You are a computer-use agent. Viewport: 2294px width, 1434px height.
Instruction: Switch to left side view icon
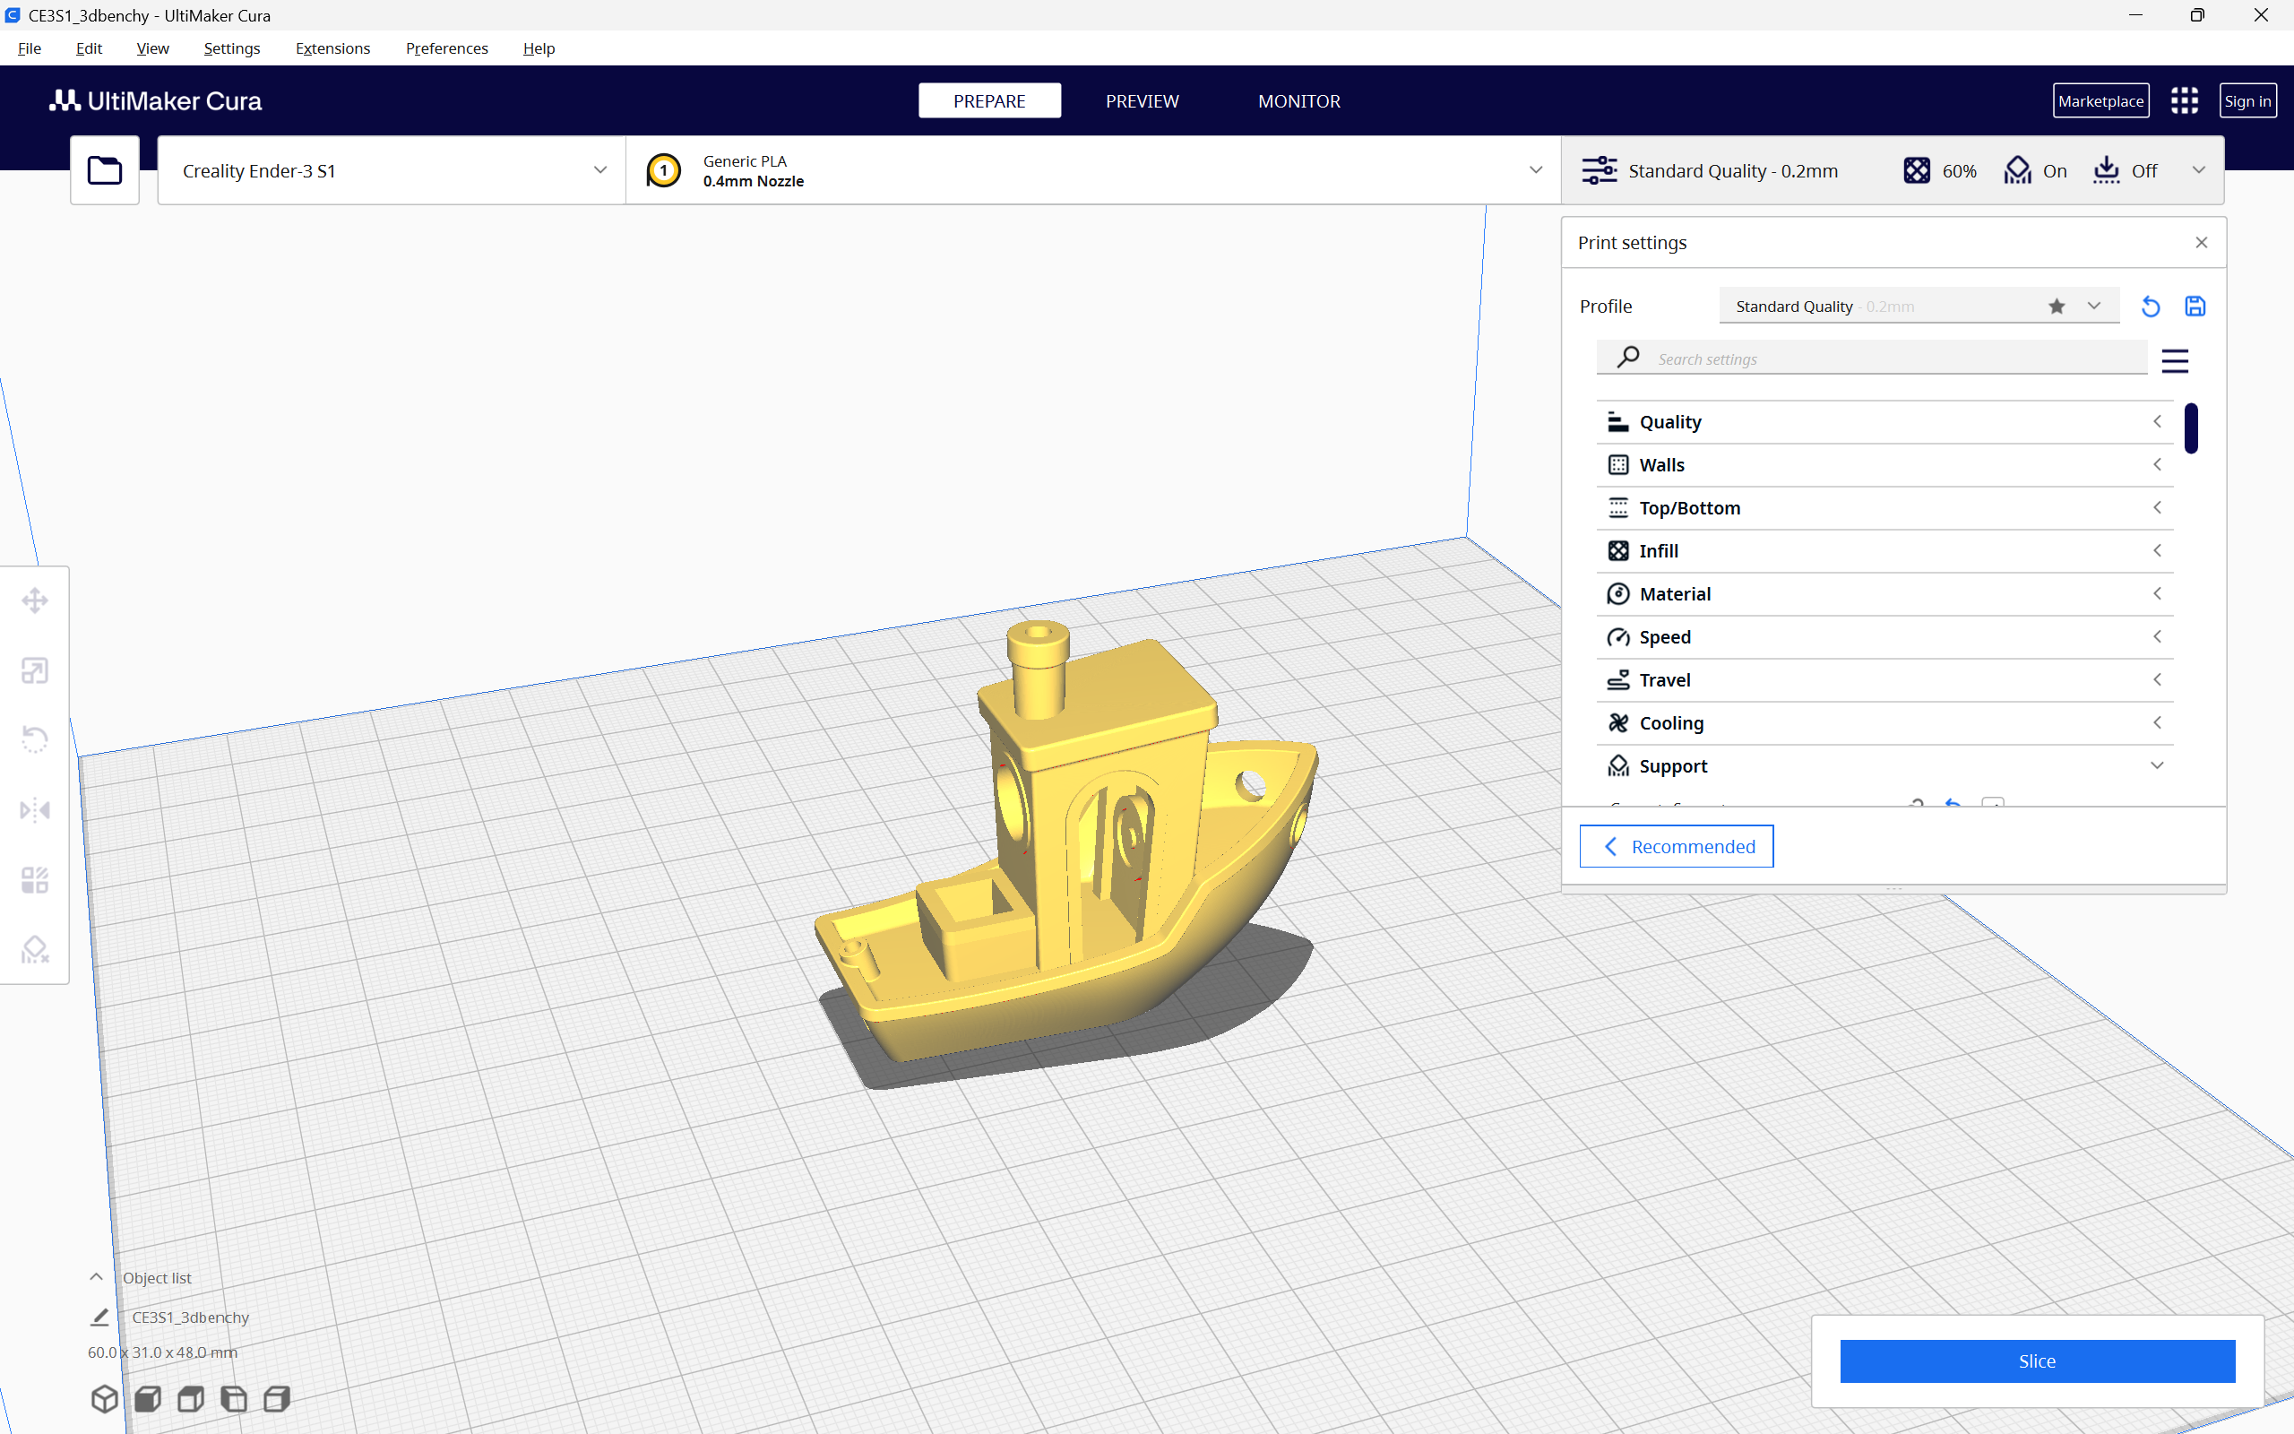point(234,1399)
